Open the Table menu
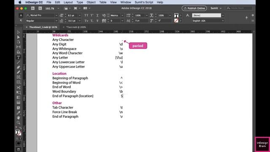270x152 pixels. (103, 2)
